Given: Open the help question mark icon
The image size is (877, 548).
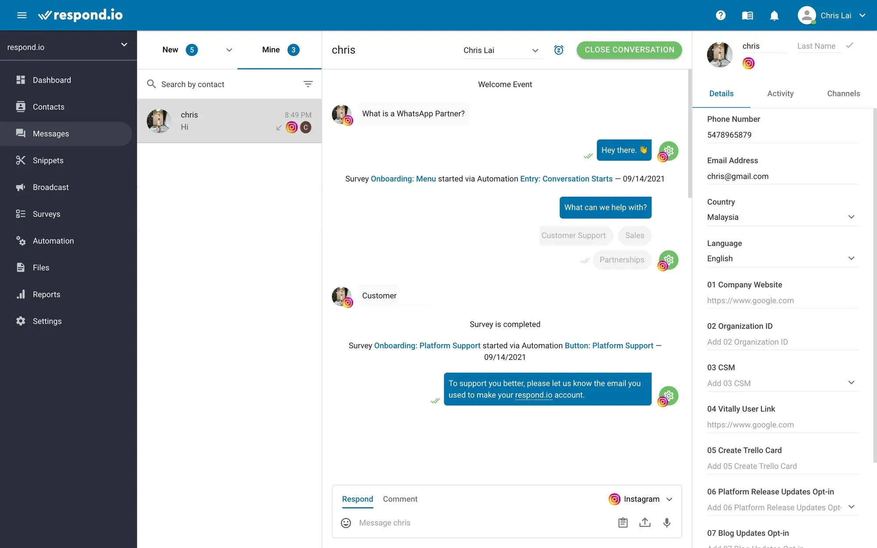Looking at the screenshot, I should point(720,15).
